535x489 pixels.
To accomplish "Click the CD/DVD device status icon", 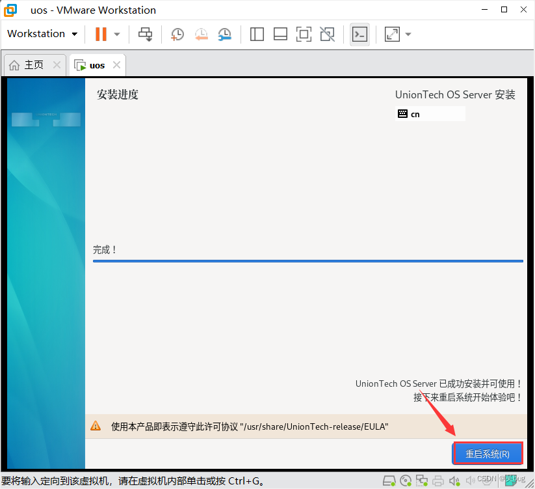I will click(406, 481).
